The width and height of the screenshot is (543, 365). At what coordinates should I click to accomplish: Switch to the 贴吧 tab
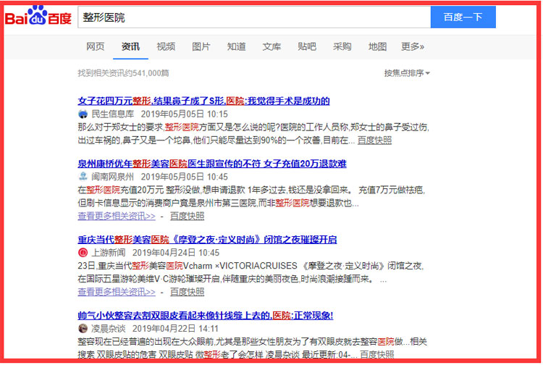point(307,46)
